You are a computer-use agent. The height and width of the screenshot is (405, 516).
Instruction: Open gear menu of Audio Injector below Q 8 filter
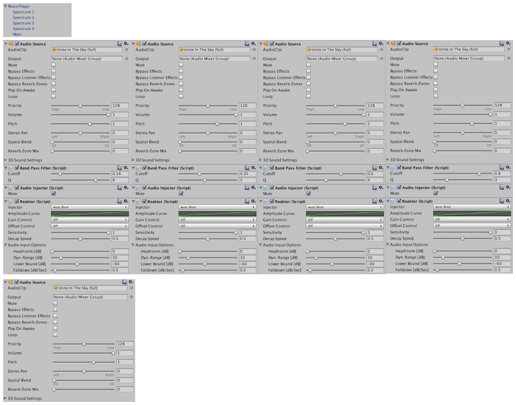[x=126, y=188]
